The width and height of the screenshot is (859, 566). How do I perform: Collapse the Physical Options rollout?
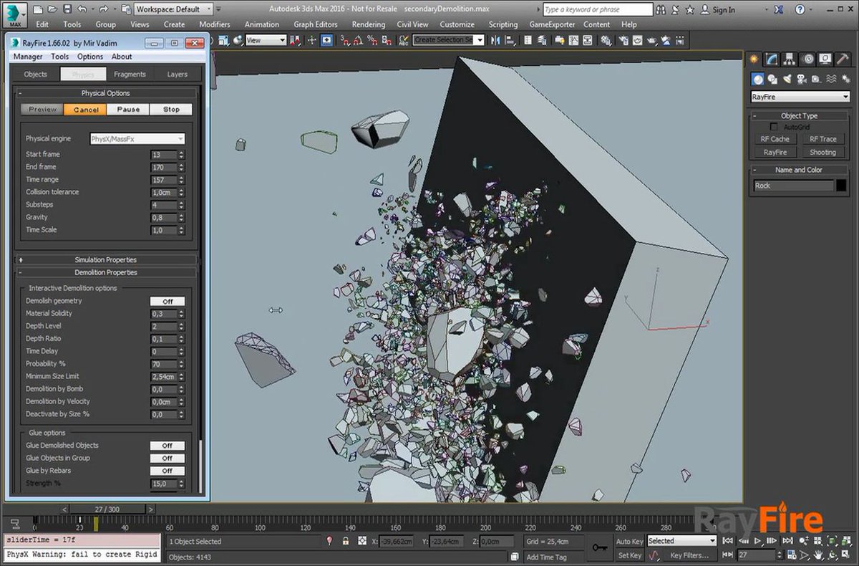tap(105, 93)
